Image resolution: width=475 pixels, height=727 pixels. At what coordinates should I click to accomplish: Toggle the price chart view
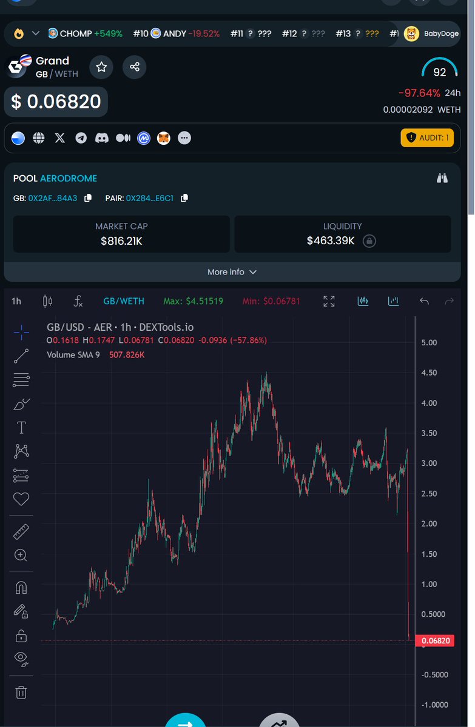363,300
